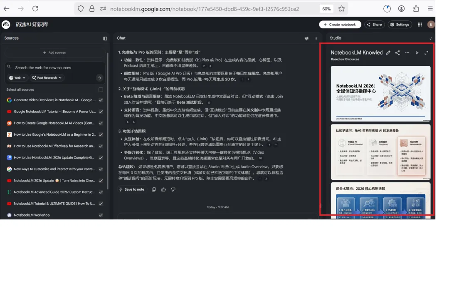The image size is (449, 281).
Task: Open the K account avatar
Action: [431, 25]
